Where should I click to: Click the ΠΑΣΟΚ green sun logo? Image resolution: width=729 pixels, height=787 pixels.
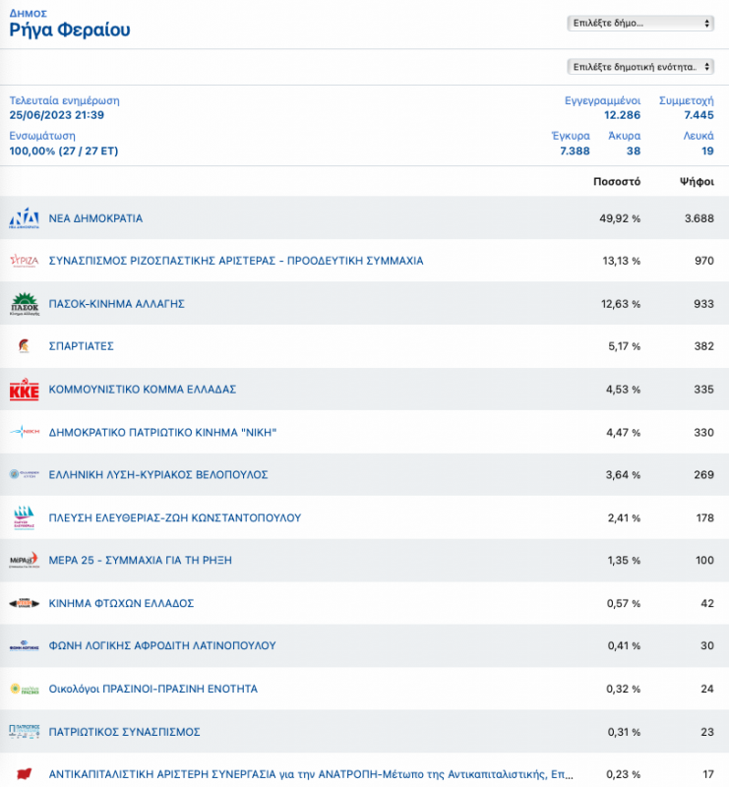[x=24, y=304]
